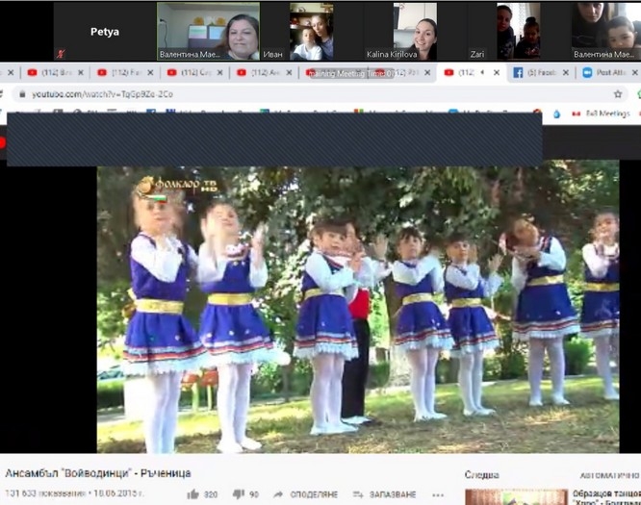Viewport: 641px width, 505px height.
Task: Select the first YouTube (112) tab
Action: click(48, 72)
